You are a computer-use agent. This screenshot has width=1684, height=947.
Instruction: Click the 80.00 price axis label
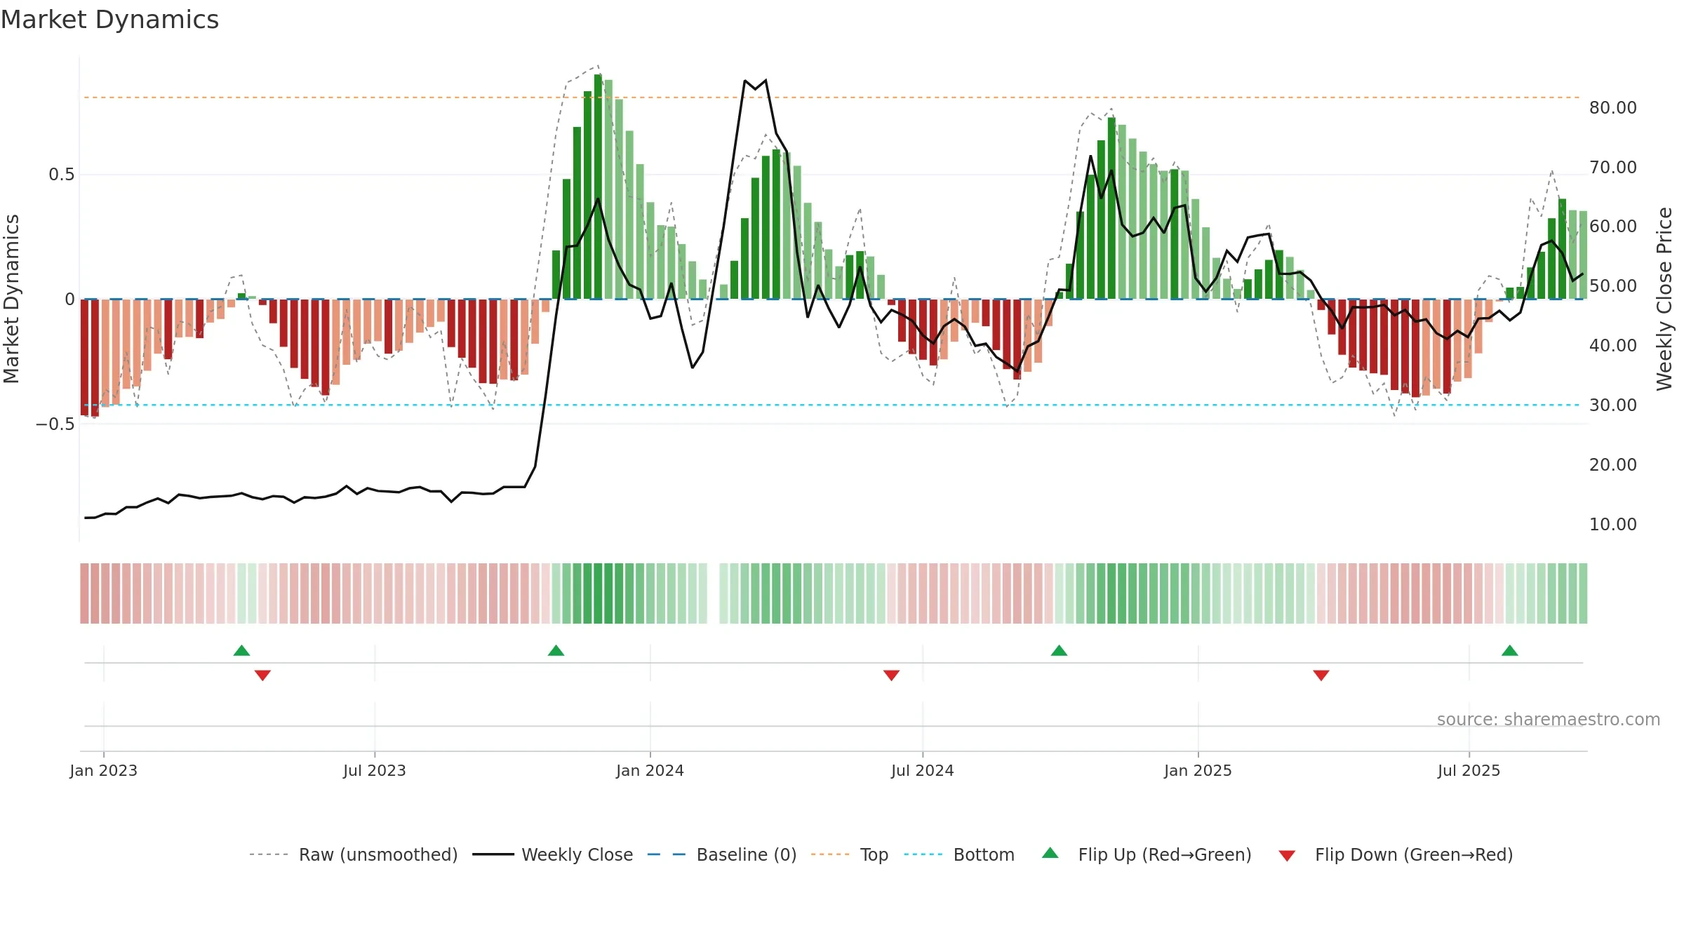1613,107
